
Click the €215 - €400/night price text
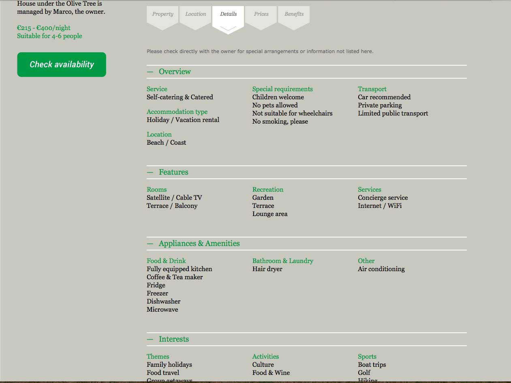coord(44,28)
